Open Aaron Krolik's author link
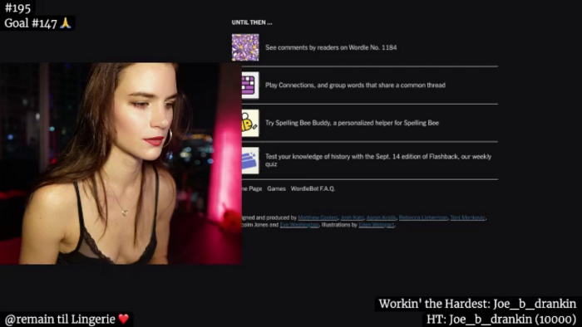 [x=381, y=217]
